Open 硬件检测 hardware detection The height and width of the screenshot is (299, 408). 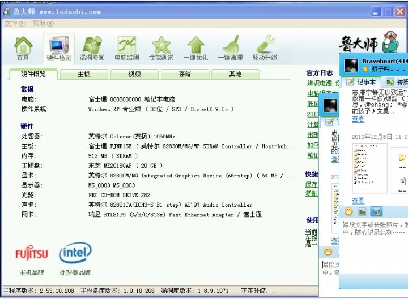[x=59, y=47]
